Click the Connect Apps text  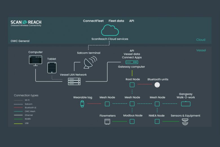click(132, 57)
